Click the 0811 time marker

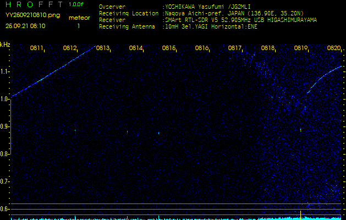(x=37, y=48)
